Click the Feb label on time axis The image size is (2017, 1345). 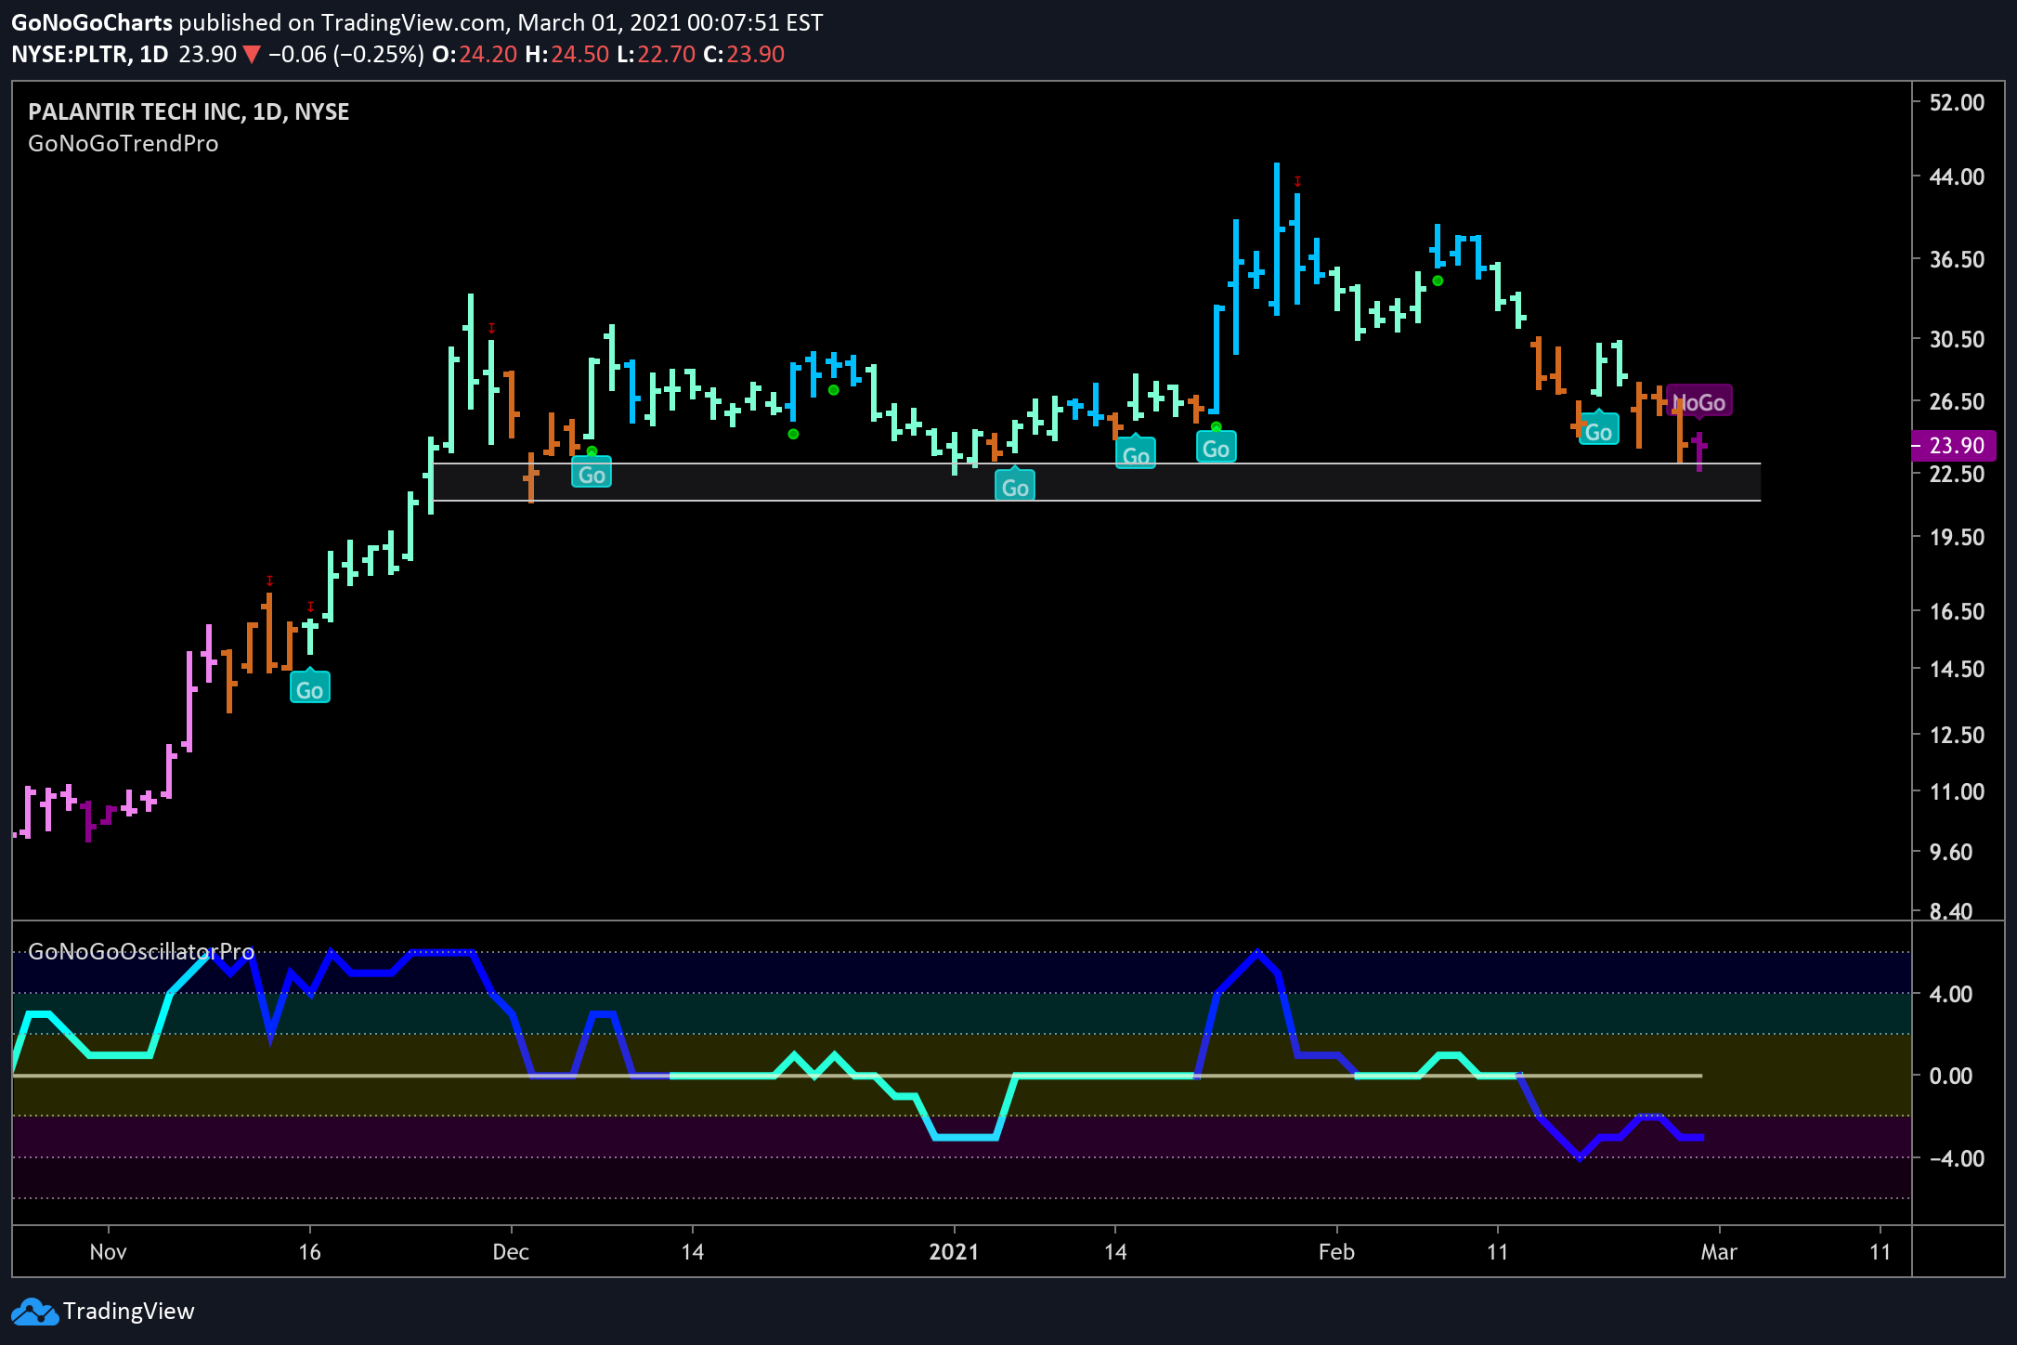pos(1336,1252)
